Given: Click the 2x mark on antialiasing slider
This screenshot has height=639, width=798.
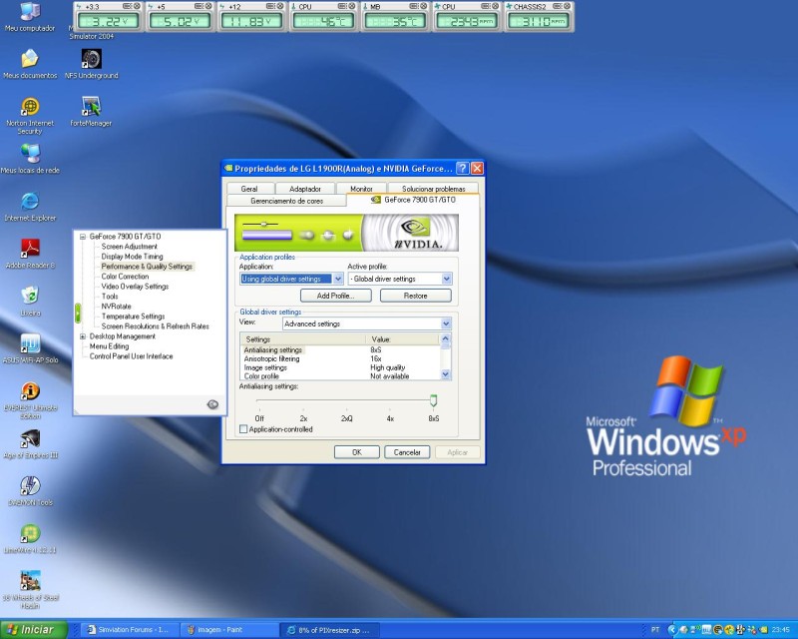Looking at the screenshot, I should tap(303, 418).
